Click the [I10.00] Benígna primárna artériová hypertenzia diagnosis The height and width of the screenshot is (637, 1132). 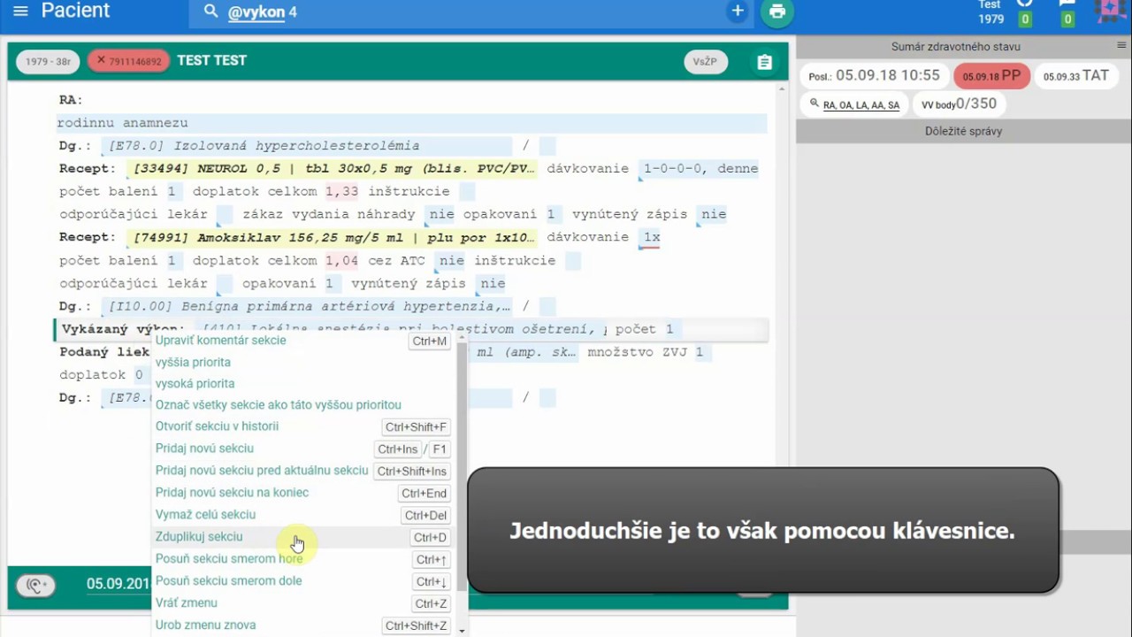coord(308,307)
